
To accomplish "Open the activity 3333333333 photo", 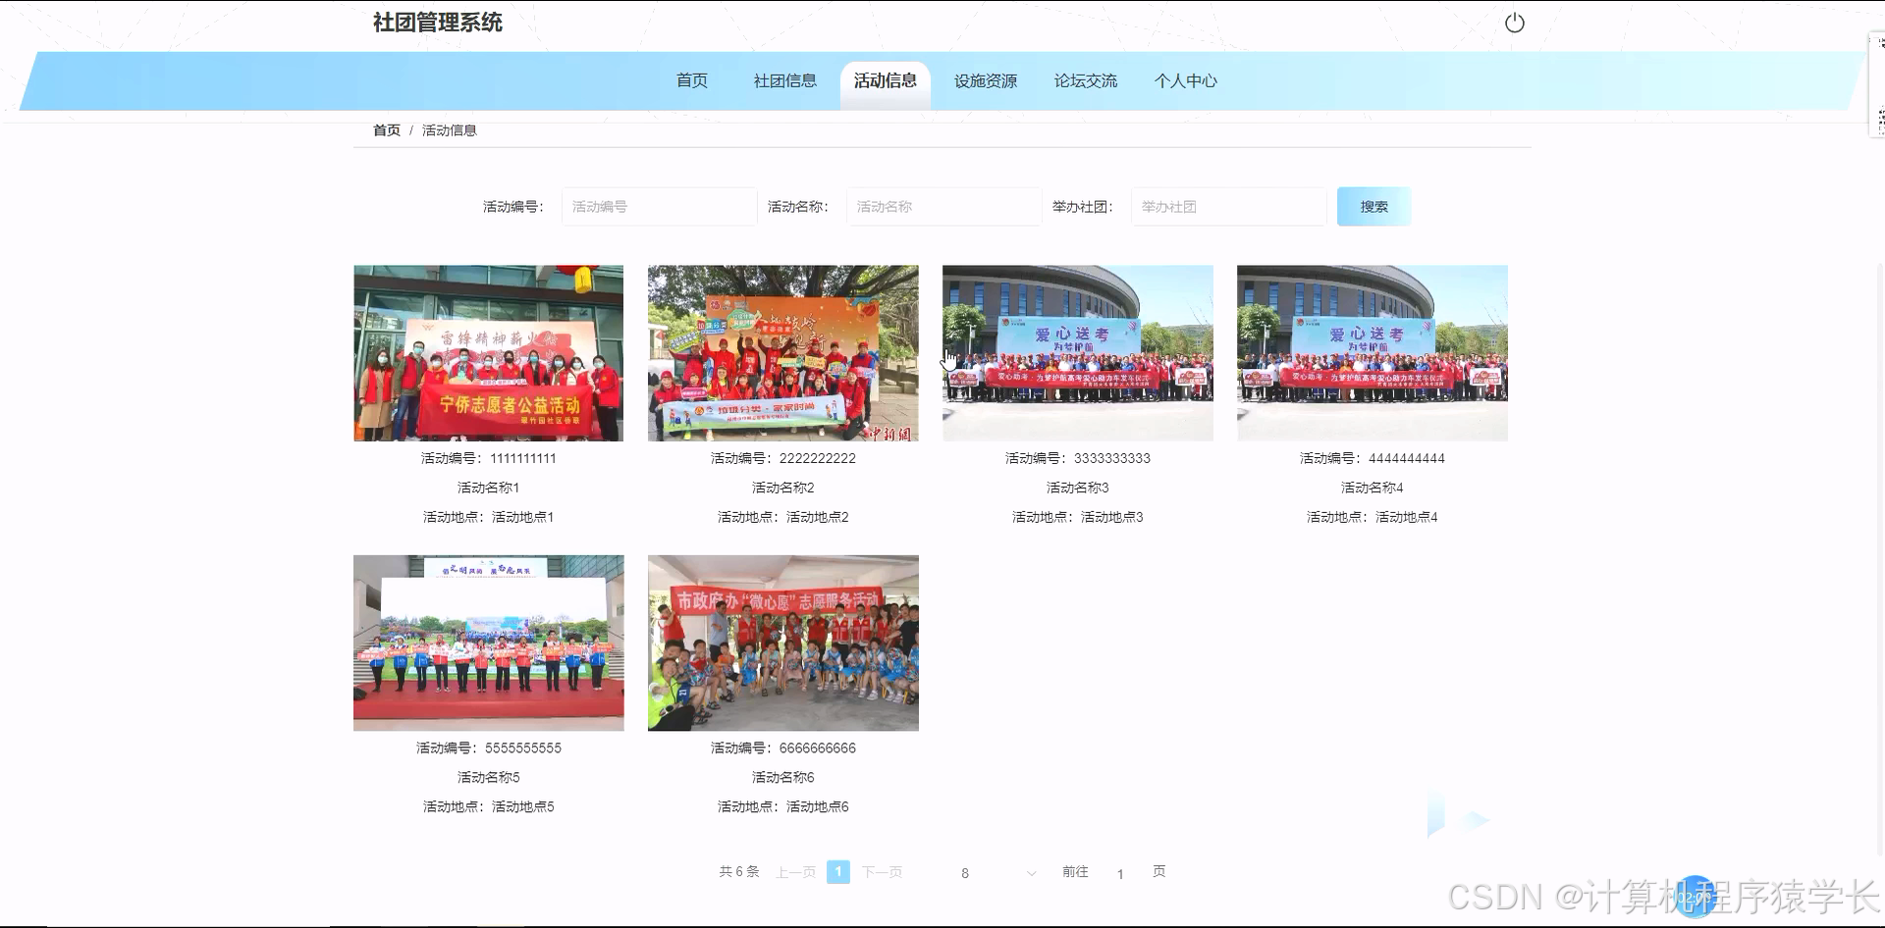I will tap(1078, 353).
